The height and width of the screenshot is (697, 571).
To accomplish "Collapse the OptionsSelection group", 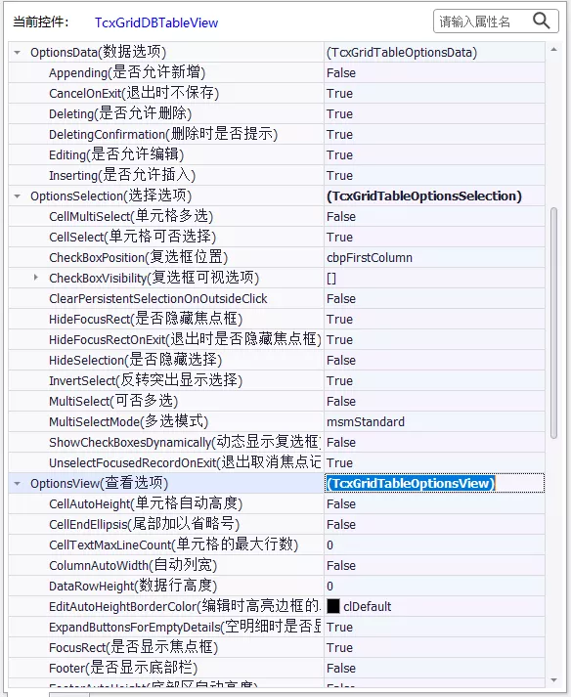I will click(17, 196).
